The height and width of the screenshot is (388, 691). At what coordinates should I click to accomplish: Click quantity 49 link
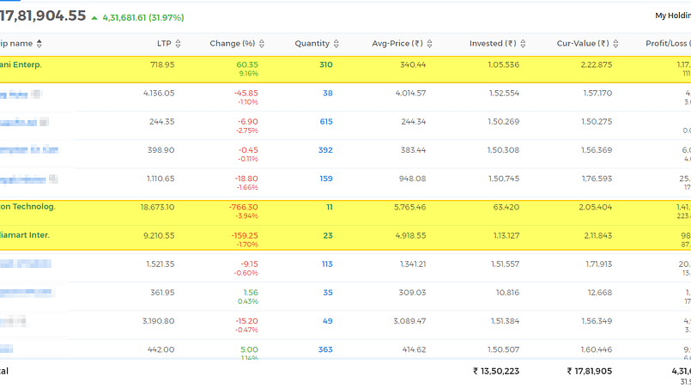click(327, 321)
